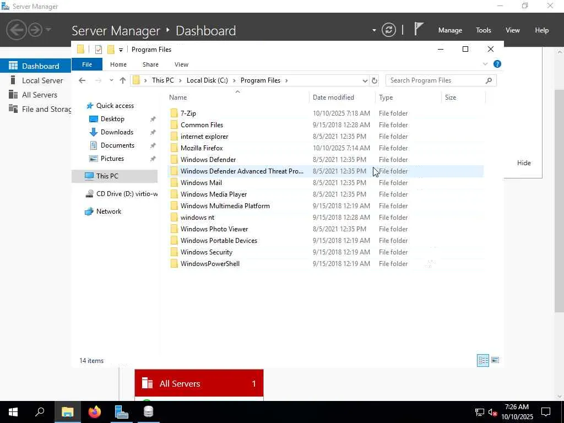Screen dimensions: 564x423
Task: Open taskbar search magnifier
Action: coord(40,412)
